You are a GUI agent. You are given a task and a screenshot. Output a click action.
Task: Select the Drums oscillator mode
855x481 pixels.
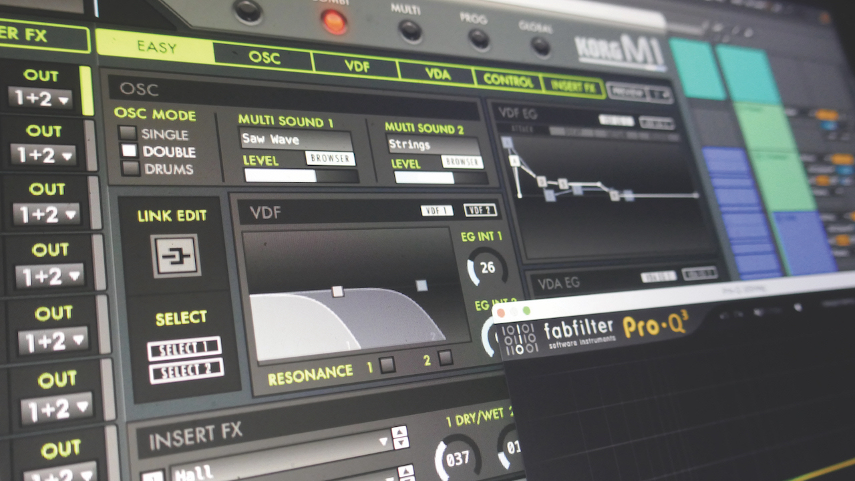[x=130, y=168]
